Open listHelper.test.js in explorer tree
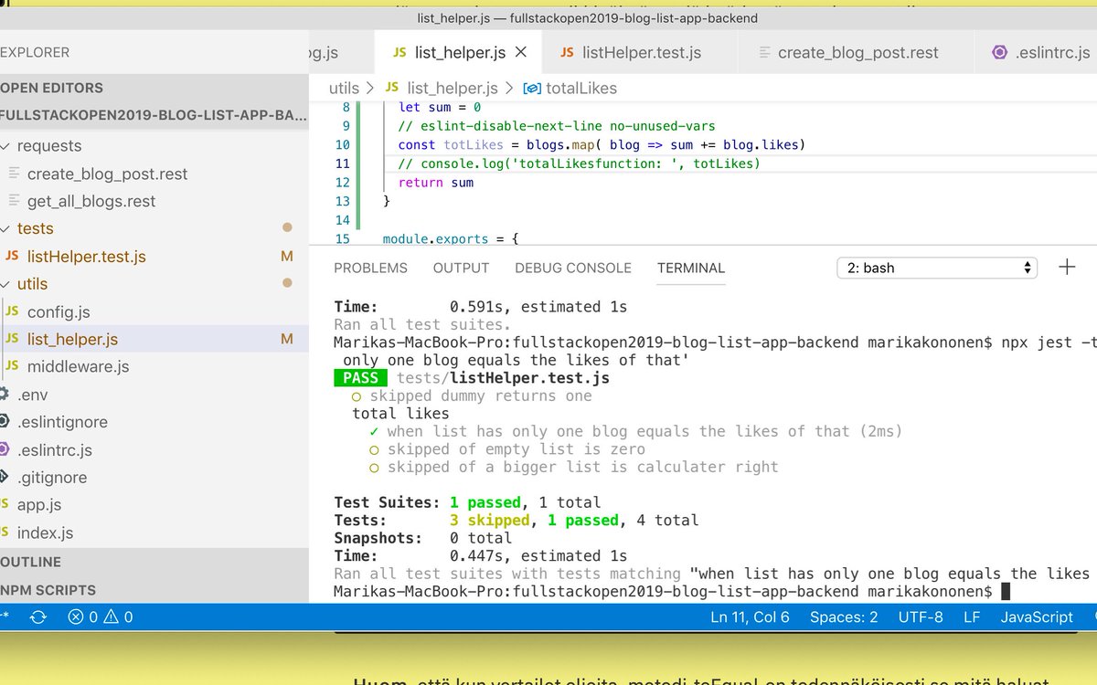 pyautogui.click(x=86, y=257)
